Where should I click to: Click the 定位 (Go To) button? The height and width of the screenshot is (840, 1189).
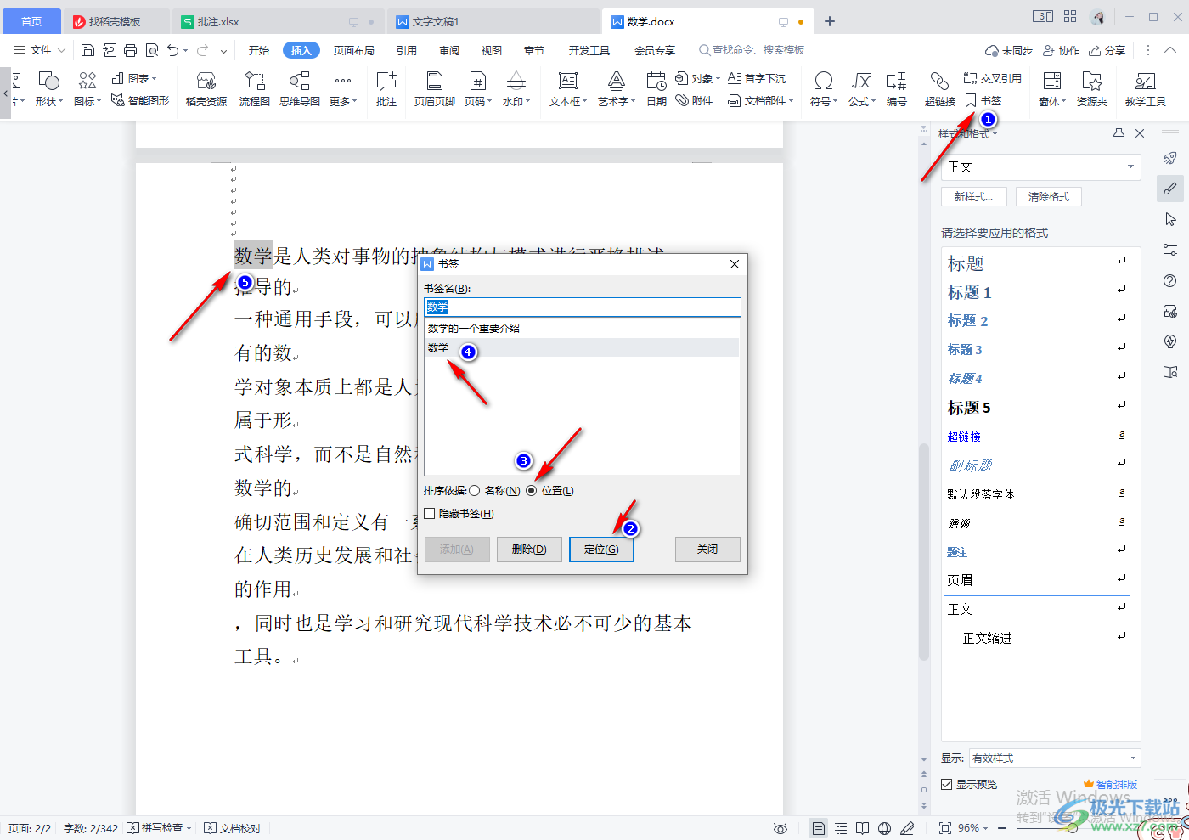(x=601, y=550)
